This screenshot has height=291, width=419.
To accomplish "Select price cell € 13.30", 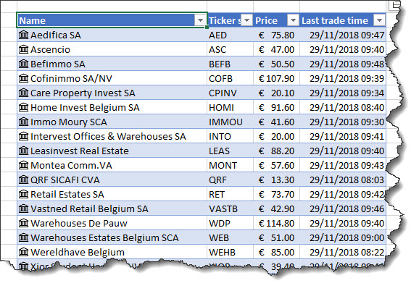I will point(276,180).
